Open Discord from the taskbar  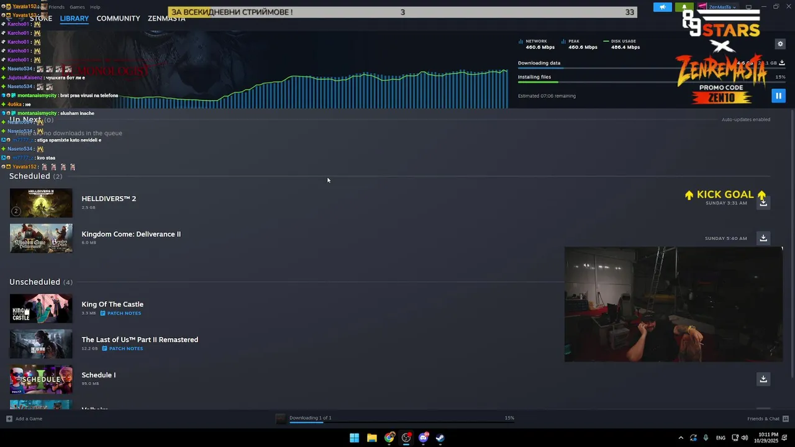[424, 438]
